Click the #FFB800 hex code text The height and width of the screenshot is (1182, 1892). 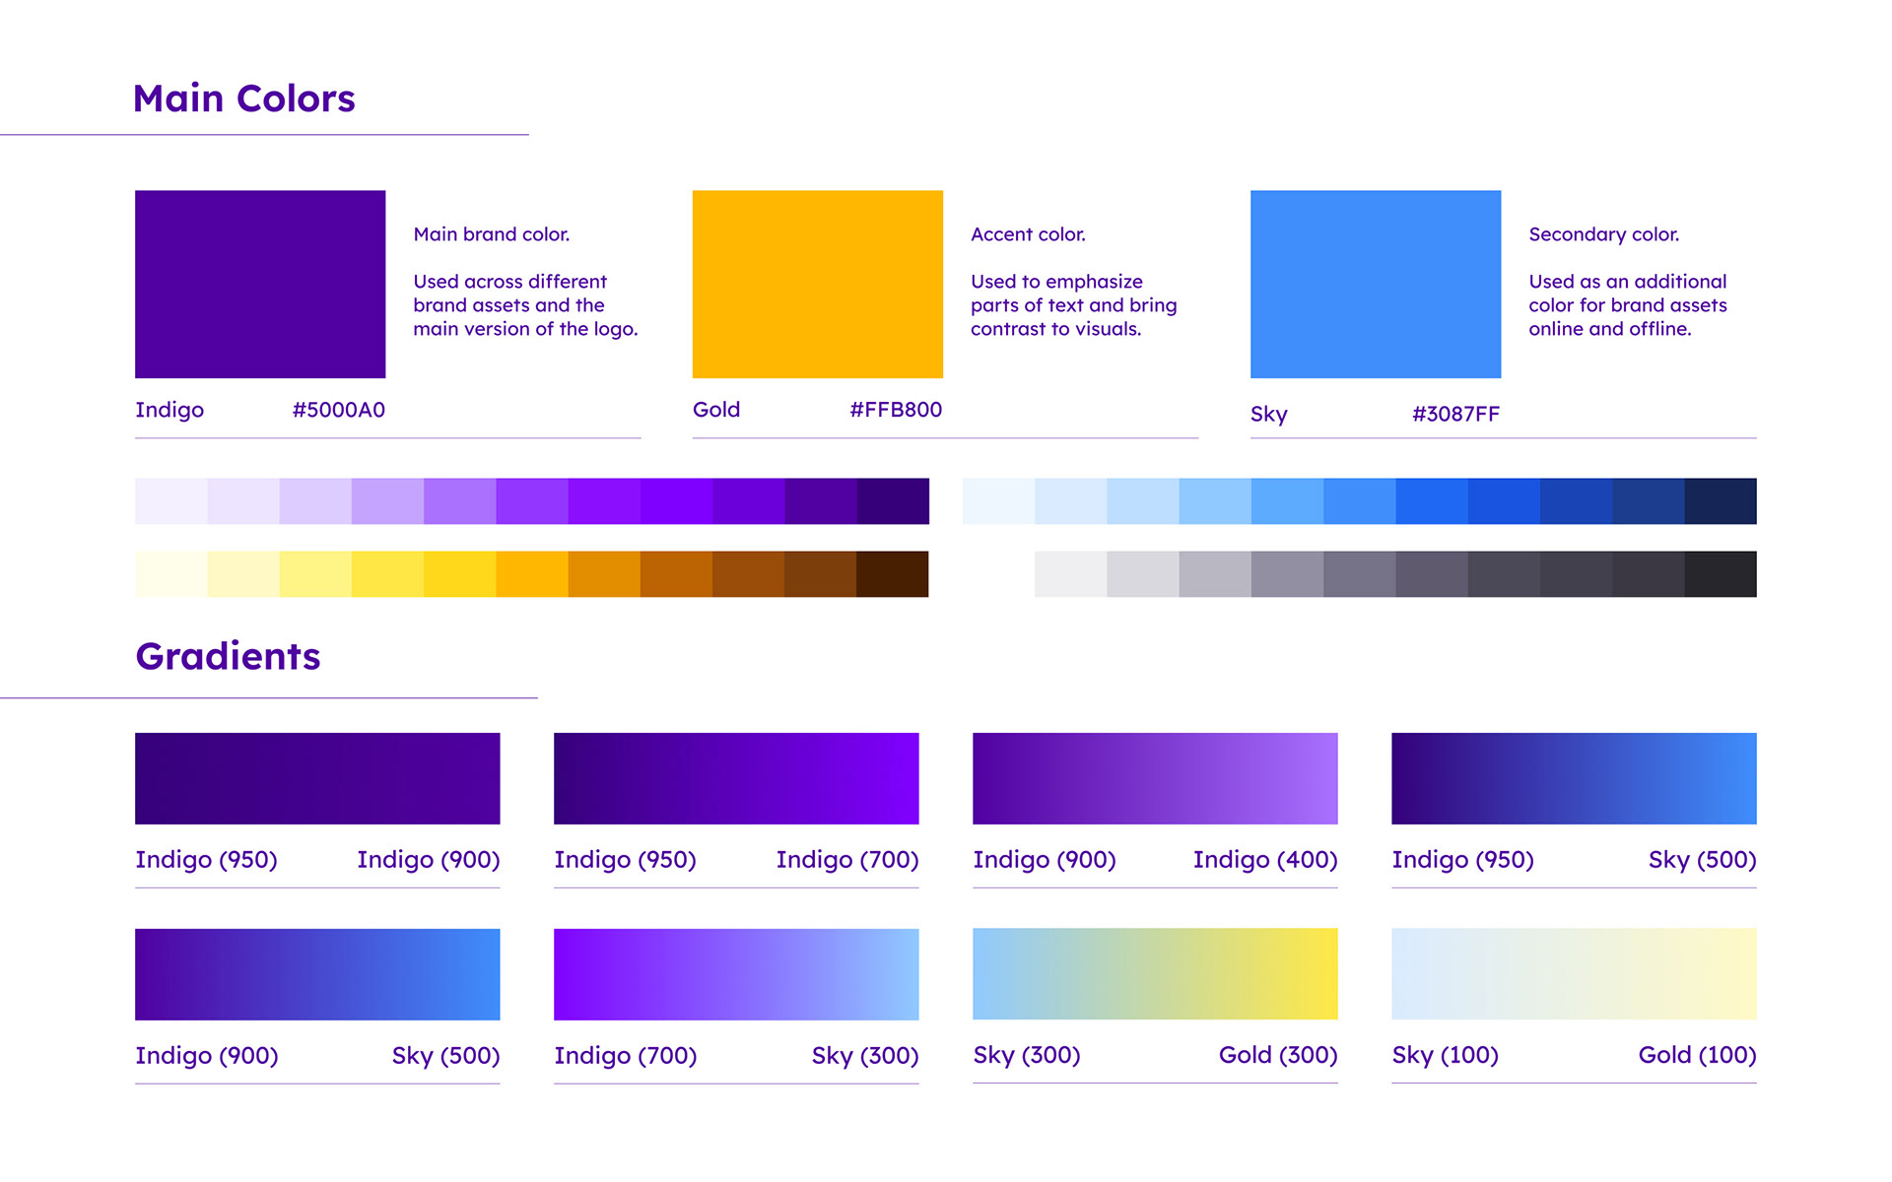click(896, 410)
